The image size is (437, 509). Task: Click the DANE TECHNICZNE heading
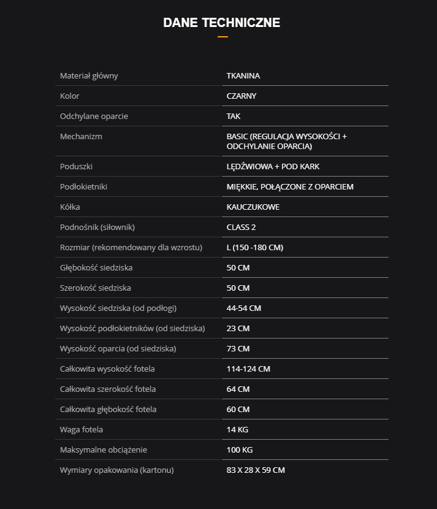tap(222, 23)
